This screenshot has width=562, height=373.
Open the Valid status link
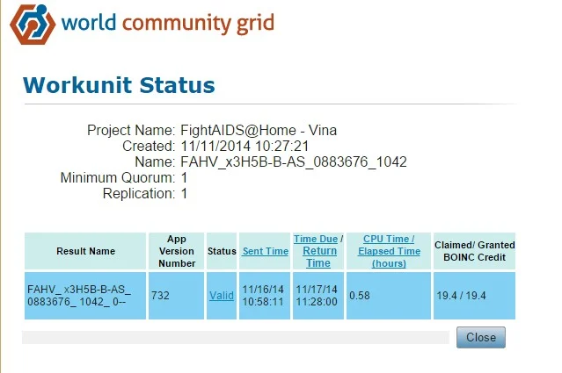(222, 296)
